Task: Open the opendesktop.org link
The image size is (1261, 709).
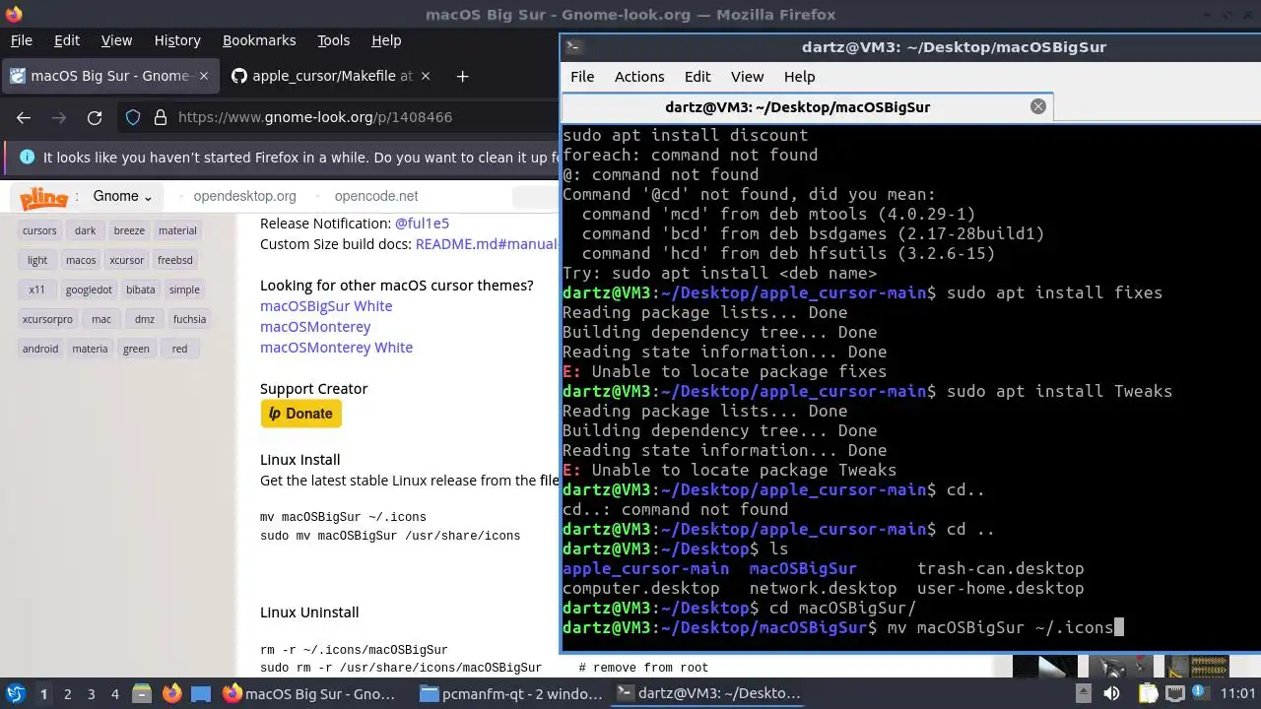Action: [244, 196]
